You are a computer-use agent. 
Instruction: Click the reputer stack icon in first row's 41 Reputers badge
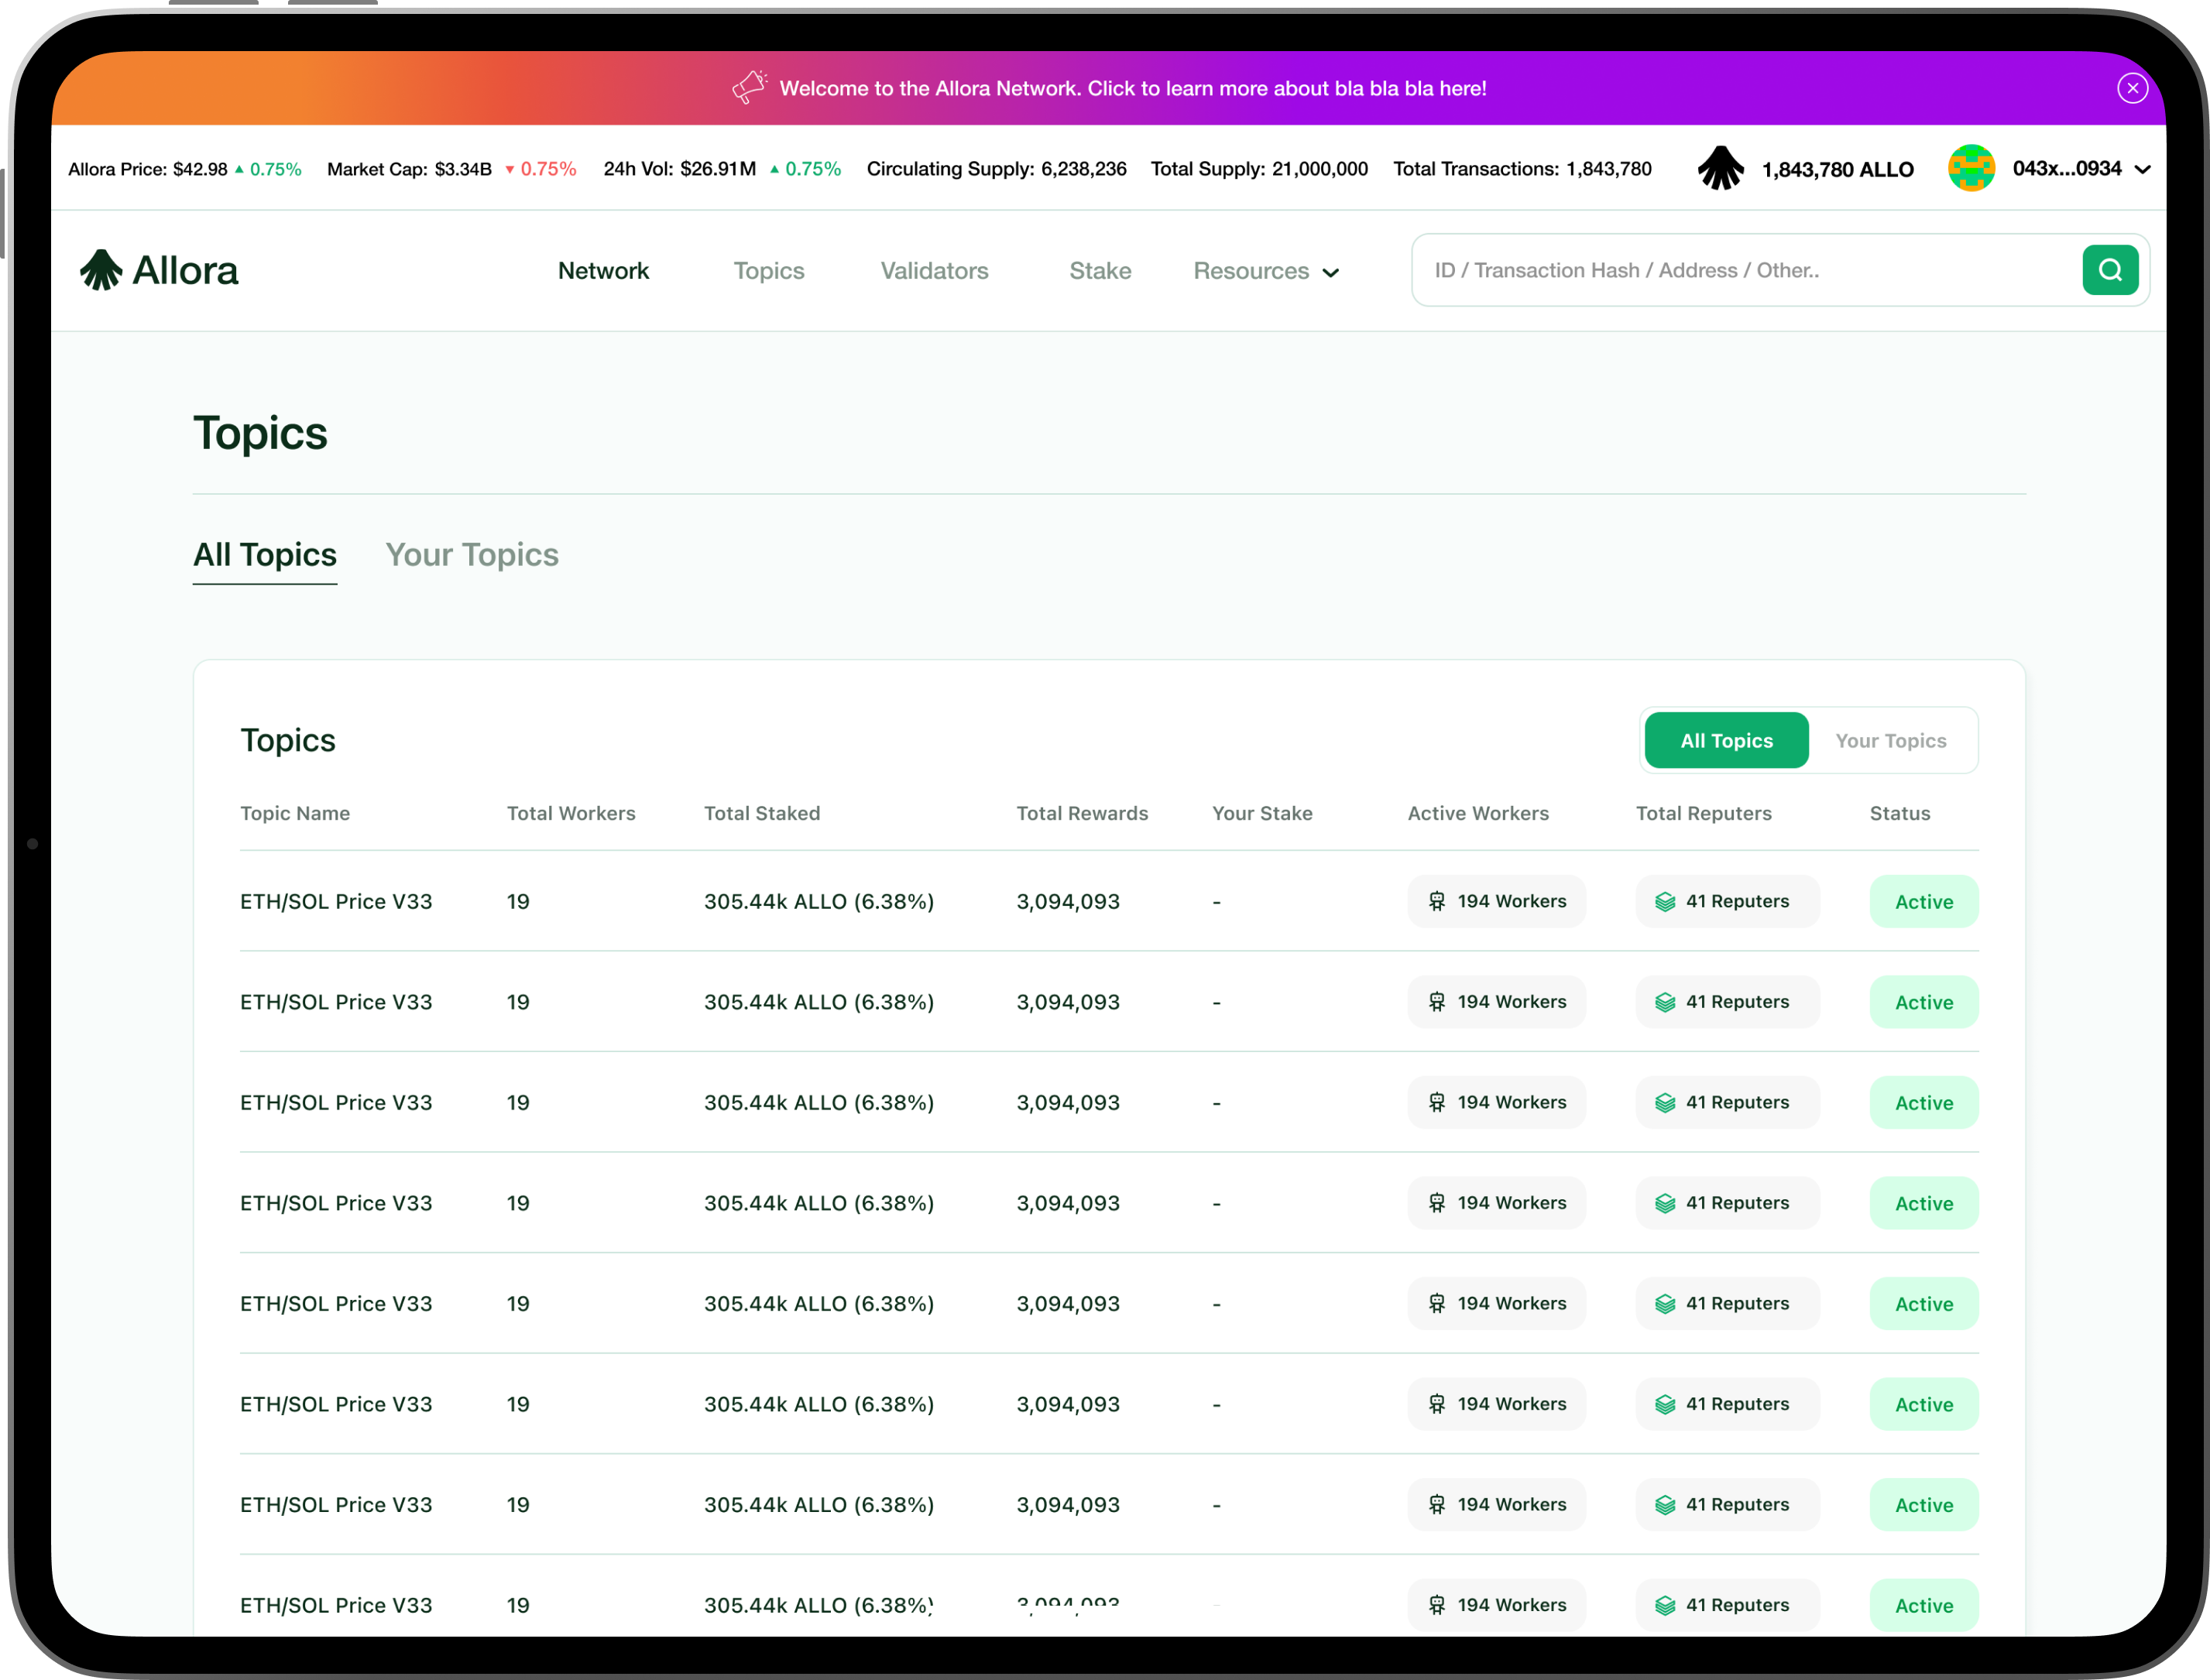point(1665,901)
